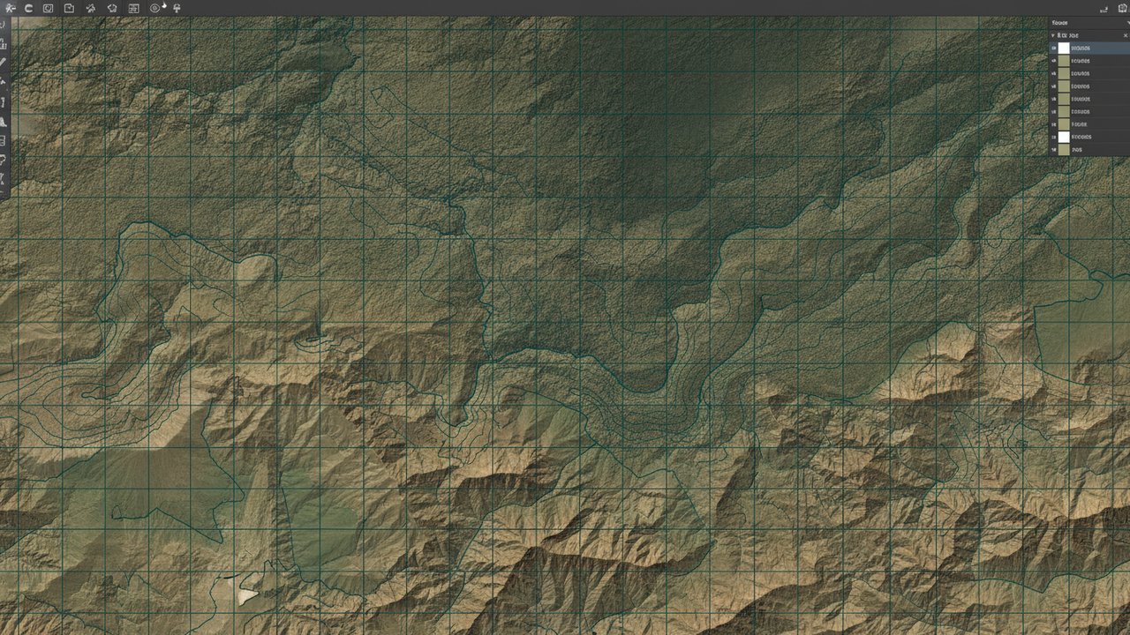Screen dimensions: 1130x635
Task: Open the folder icon in the top toolbar
Action: [x=69, y=8]
